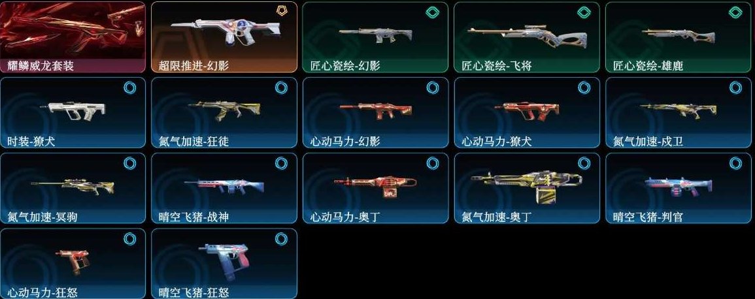
Task: Select the 超限推进-幻影 skin card
Action: pos(224,37)
